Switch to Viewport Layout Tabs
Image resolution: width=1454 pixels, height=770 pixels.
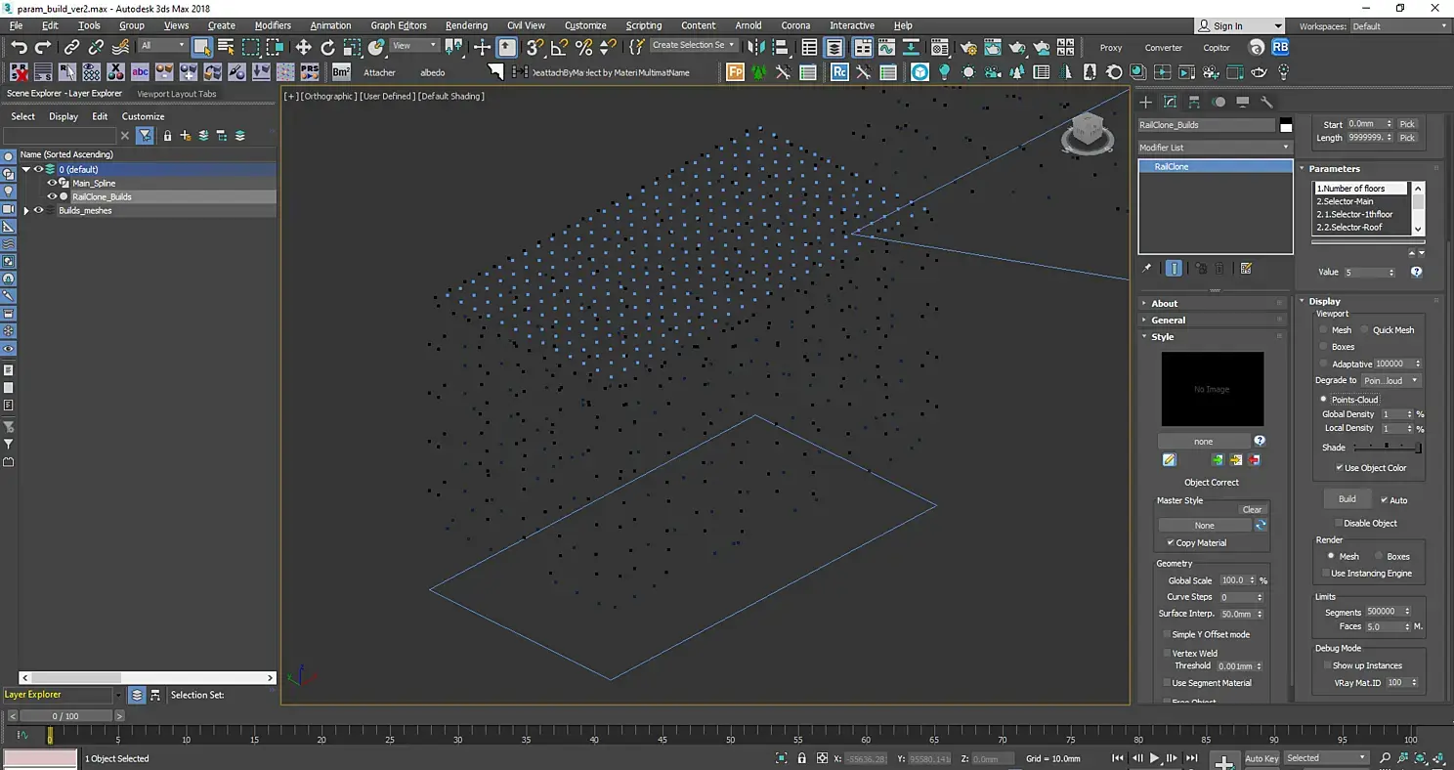(x=177, y=94)
